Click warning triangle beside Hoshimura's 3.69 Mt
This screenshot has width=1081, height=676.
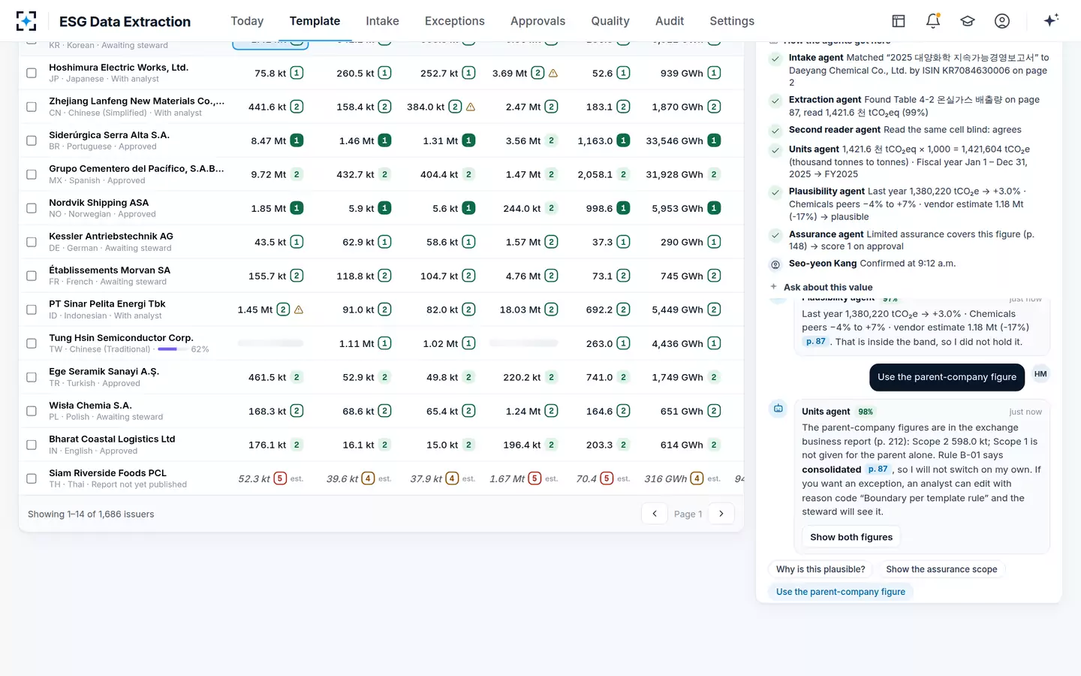click(x=553, y=73)
